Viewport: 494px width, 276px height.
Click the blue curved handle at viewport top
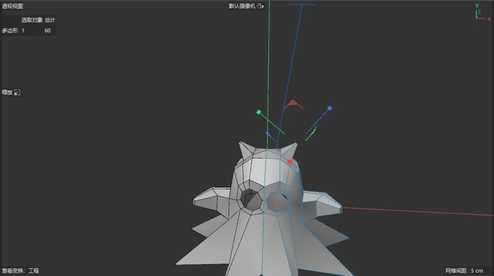point(302,5)
